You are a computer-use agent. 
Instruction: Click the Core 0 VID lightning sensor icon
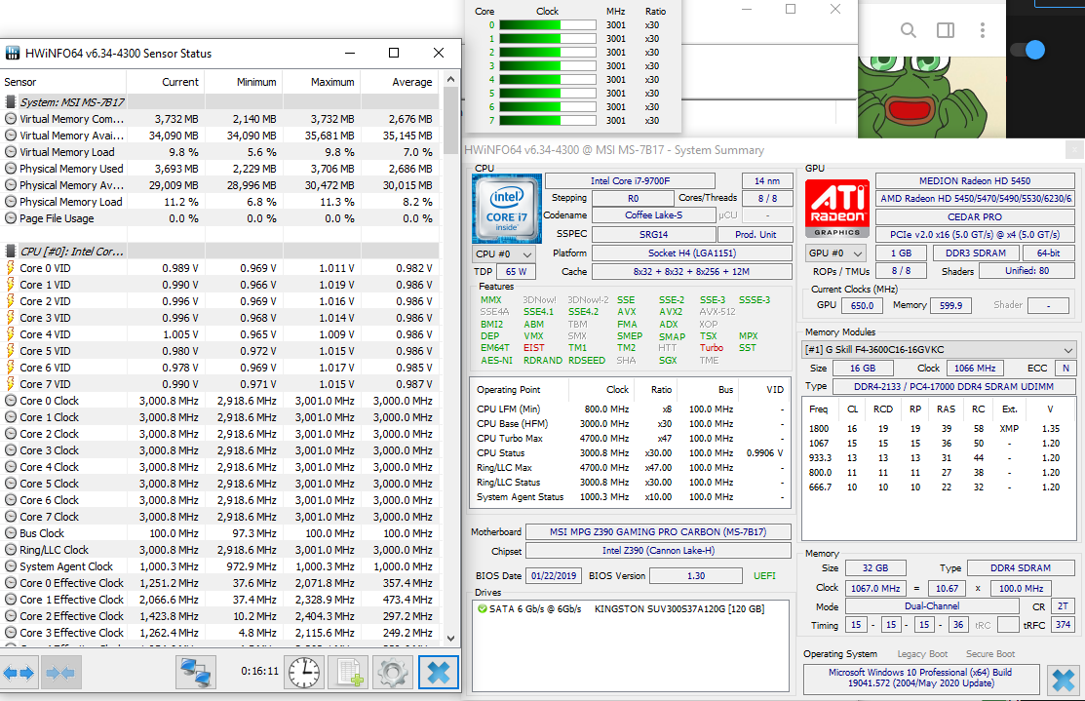(10, 268)
